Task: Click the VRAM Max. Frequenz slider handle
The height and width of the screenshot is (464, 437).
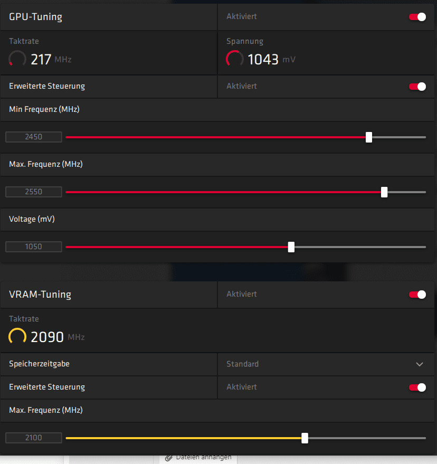Action: coord(305,438)
